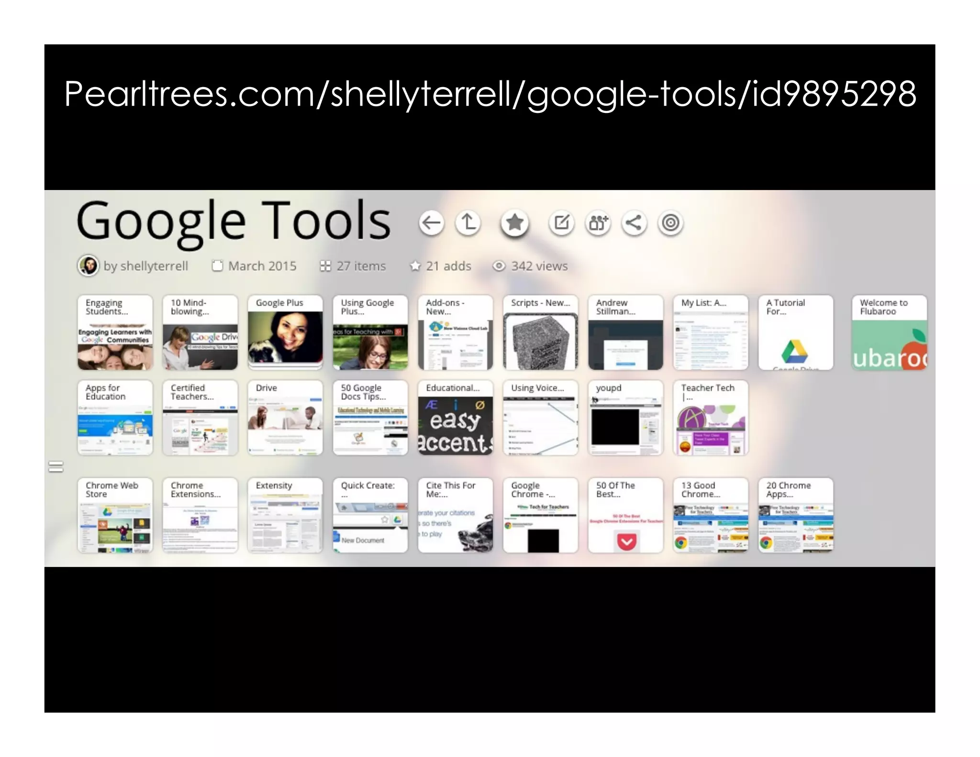Open the Teacher Tech pearl
Screen dimensions: 980x757
coord(710,418)
